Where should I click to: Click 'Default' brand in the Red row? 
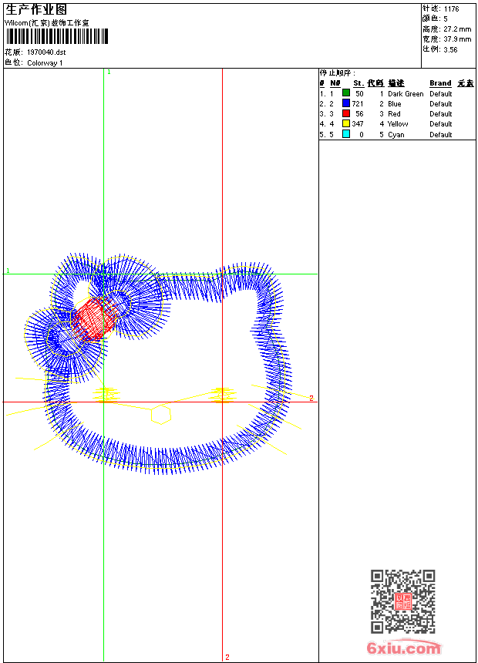(x=441, y=114)
